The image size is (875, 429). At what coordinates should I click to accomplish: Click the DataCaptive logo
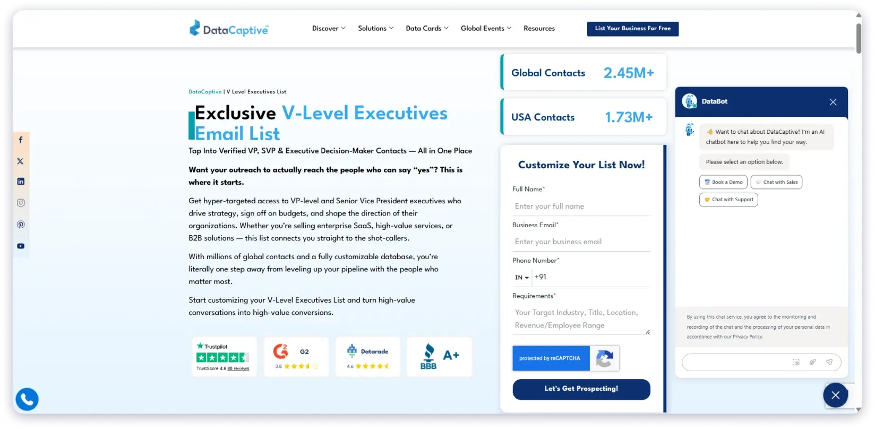click(x=229, y=29)
